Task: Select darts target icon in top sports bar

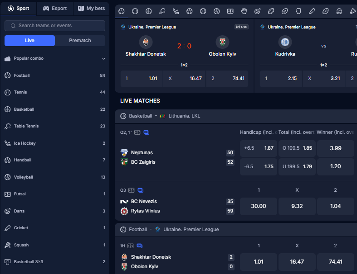Action: [x=257, y=11]
